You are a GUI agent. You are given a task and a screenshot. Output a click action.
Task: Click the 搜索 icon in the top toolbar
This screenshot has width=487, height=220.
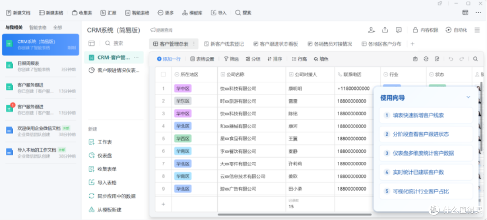click(x=238, y=13)
